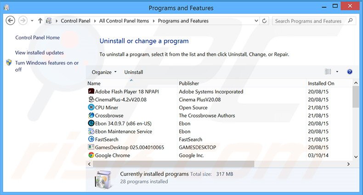
Task: Click Cinema PlusV20.08 publisher cell
Action: pyautogui.click(x=199, y=100)
